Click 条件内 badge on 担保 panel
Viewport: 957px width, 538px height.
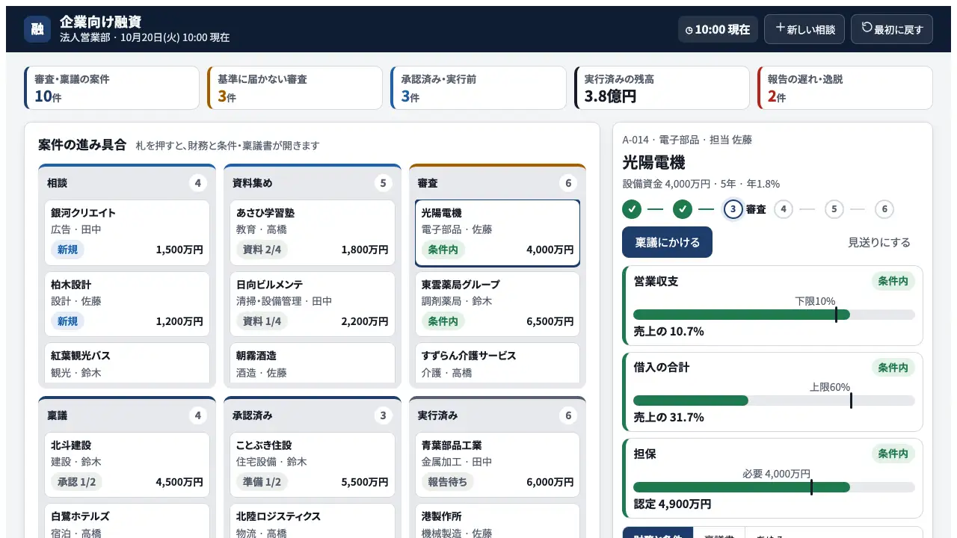(893, 454)
